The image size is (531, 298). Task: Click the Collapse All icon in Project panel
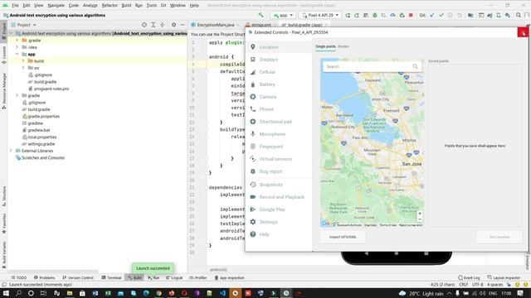click(x=163, y=25)
